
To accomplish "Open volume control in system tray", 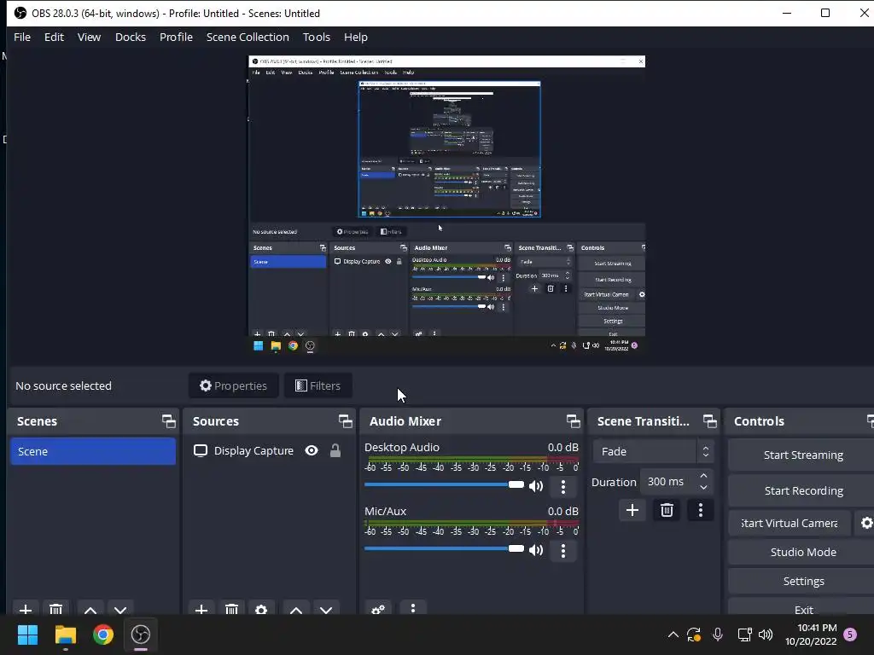I will click(766, 635).
